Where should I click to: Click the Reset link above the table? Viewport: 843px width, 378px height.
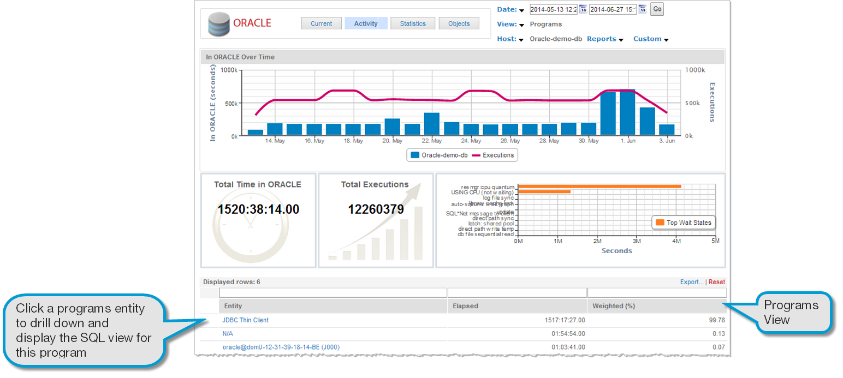(x=717, y=282)
